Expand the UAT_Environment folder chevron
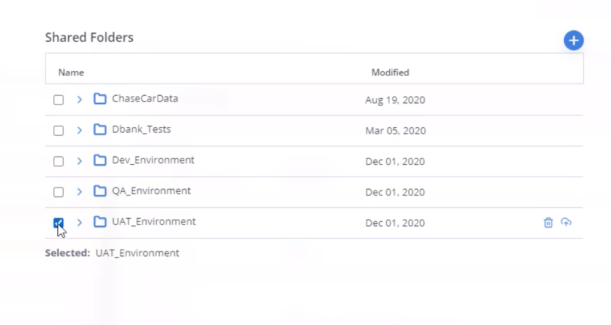The width and height of the screenshot is (611, 325). pos(79,222)
